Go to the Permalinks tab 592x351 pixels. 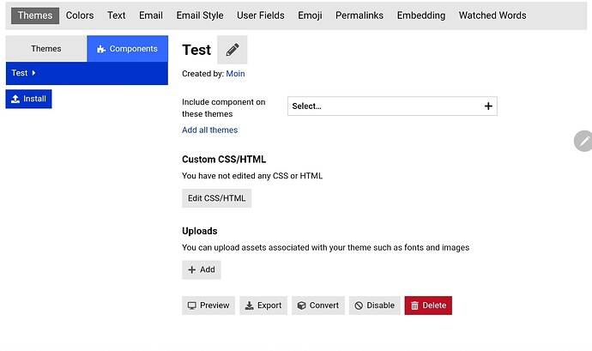pyautogui.click(x=359, y=15)
